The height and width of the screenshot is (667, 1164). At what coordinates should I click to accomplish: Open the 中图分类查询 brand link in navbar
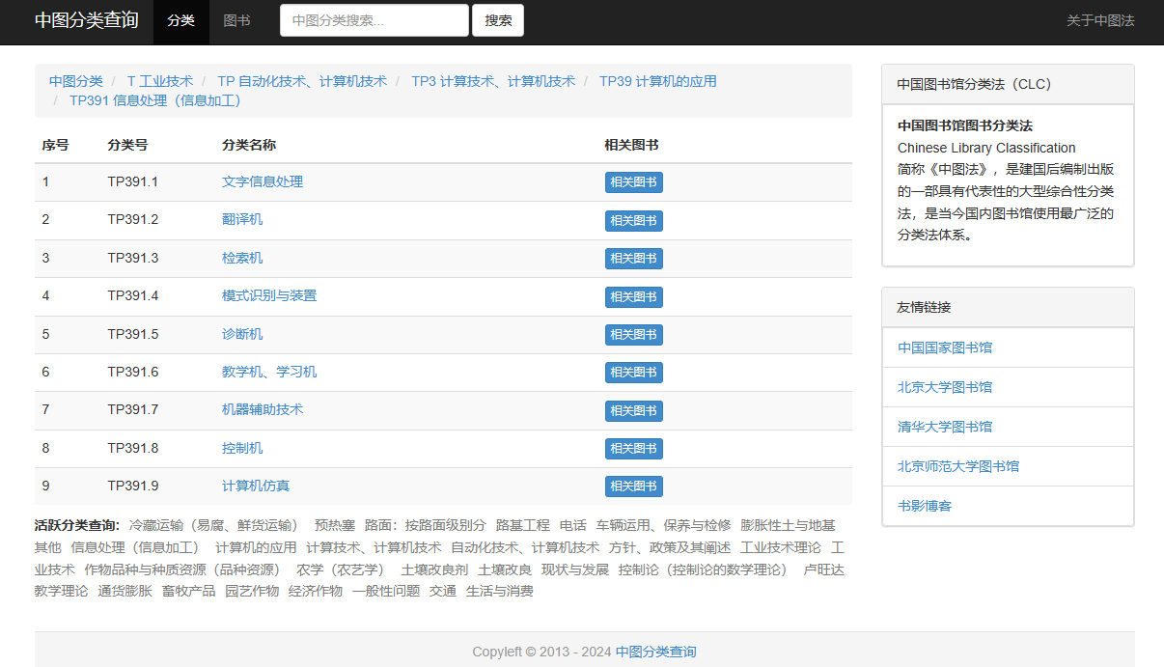point(87,20)
